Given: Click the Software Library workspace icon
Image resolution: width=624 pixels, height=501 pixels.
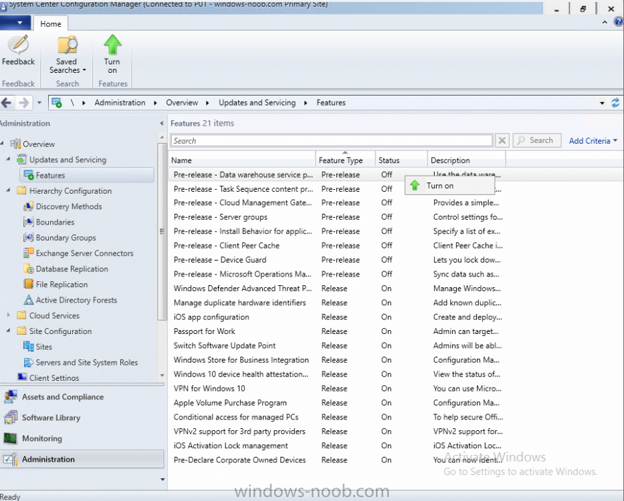Looking at the screenshot, I should click(11, 417).
